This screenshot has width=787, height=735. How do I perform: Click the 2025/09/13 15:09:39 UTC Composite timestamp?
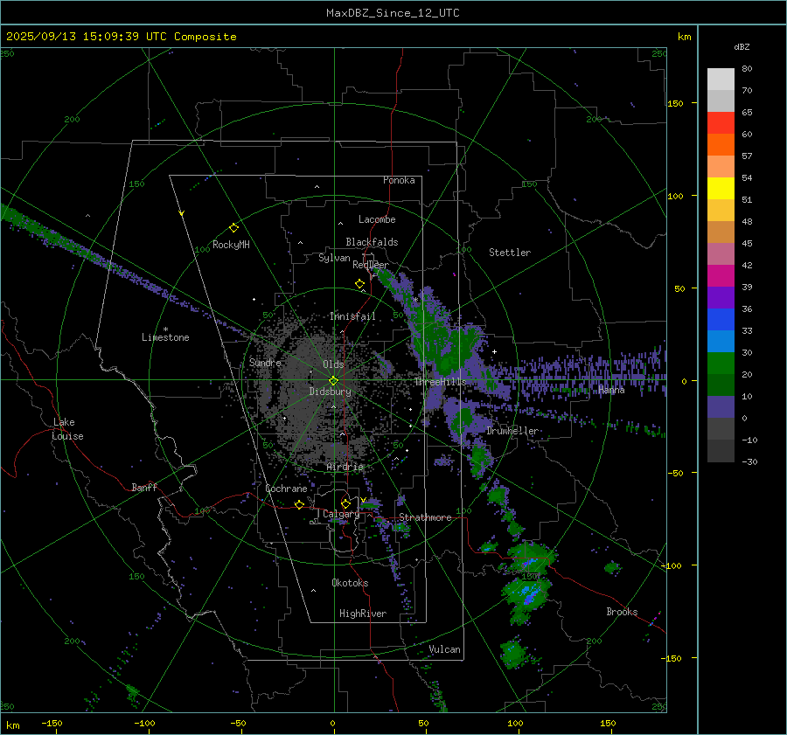pos(122,37)
